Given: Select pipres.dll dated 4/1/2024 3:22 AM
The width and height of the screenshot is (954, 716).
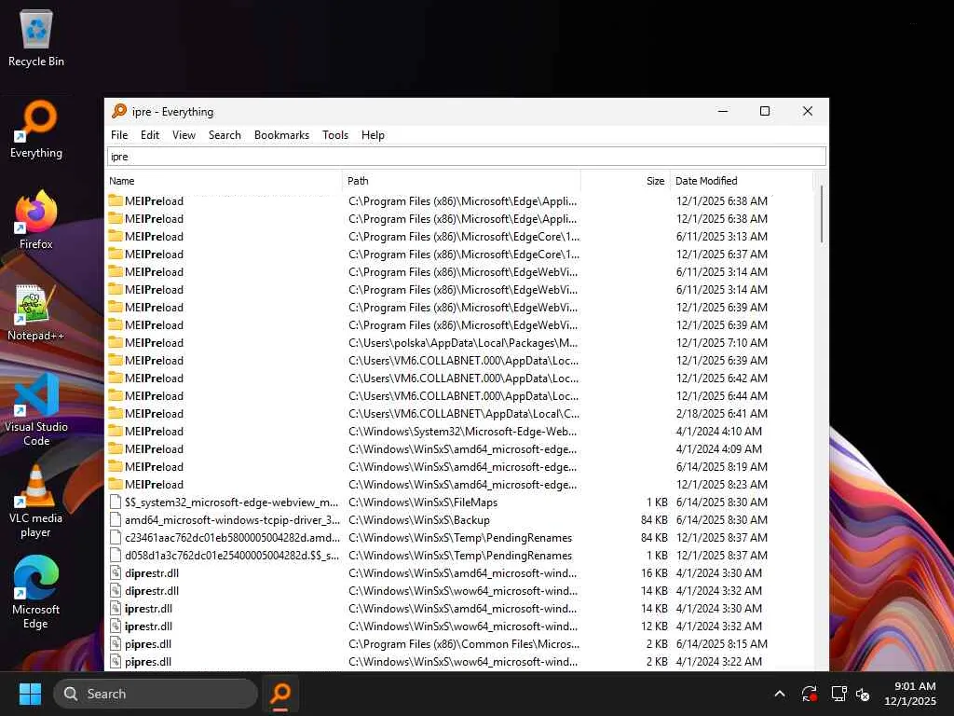Looking at the screenshot, I should [x=148, y=661].
